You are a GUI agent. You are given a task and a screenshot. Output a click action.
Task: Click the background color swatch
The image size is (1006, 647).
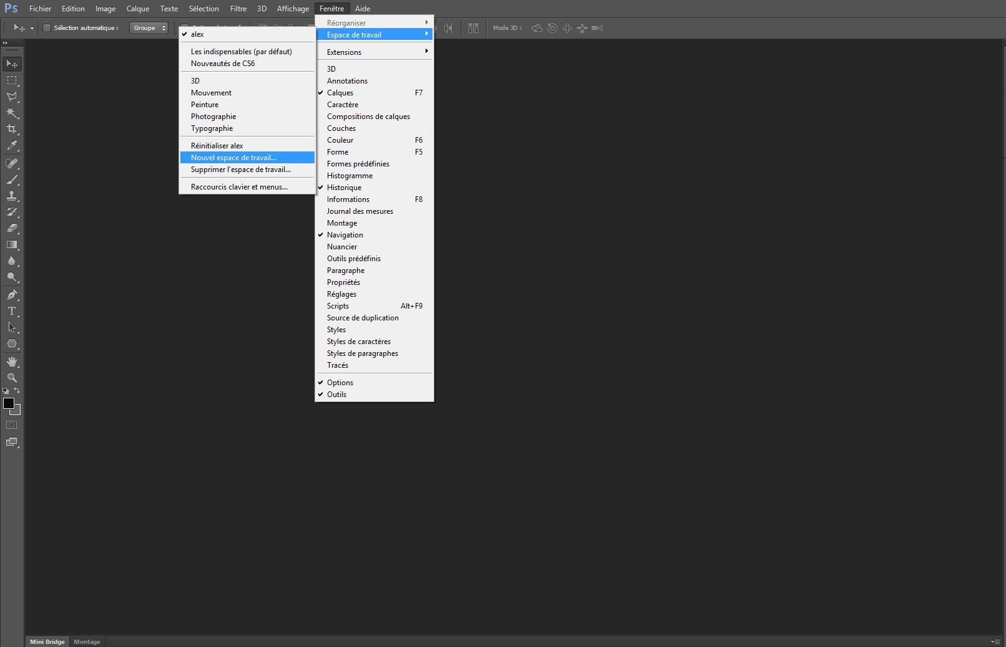(17, 411)
